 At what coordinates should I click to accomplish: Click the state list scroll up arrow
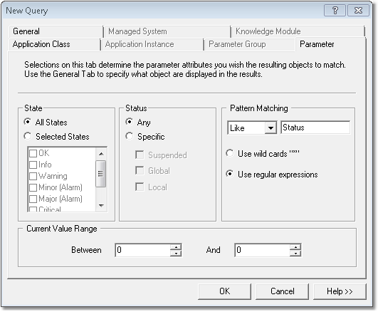(101, 154)
